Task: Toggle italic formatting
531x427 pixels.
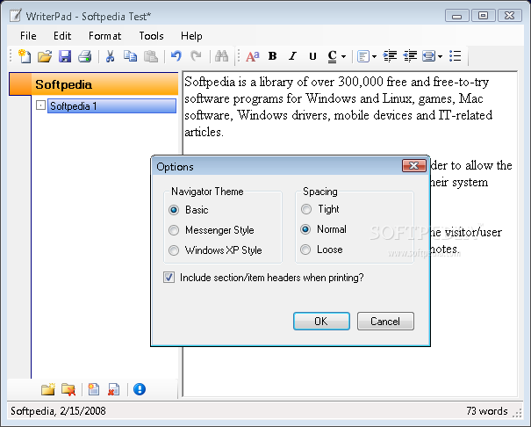Action: (x=292, y=56)
